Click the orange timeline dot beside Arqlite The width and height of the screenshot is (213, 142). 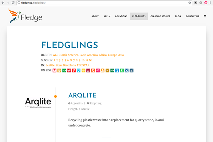pos(55,97)
